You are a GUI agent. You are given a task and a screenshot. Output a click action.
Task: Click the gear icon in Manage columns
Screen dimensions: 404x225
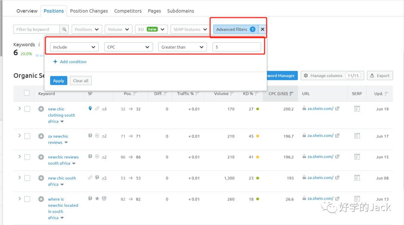[x=306, y=76]
